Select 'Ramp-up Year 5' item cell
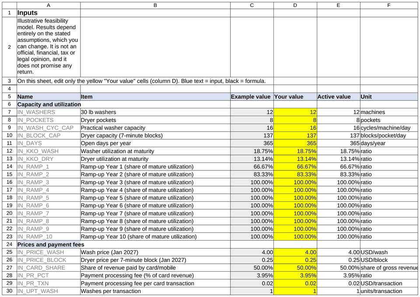Screen dimensions: 420x297 (155, 198)
